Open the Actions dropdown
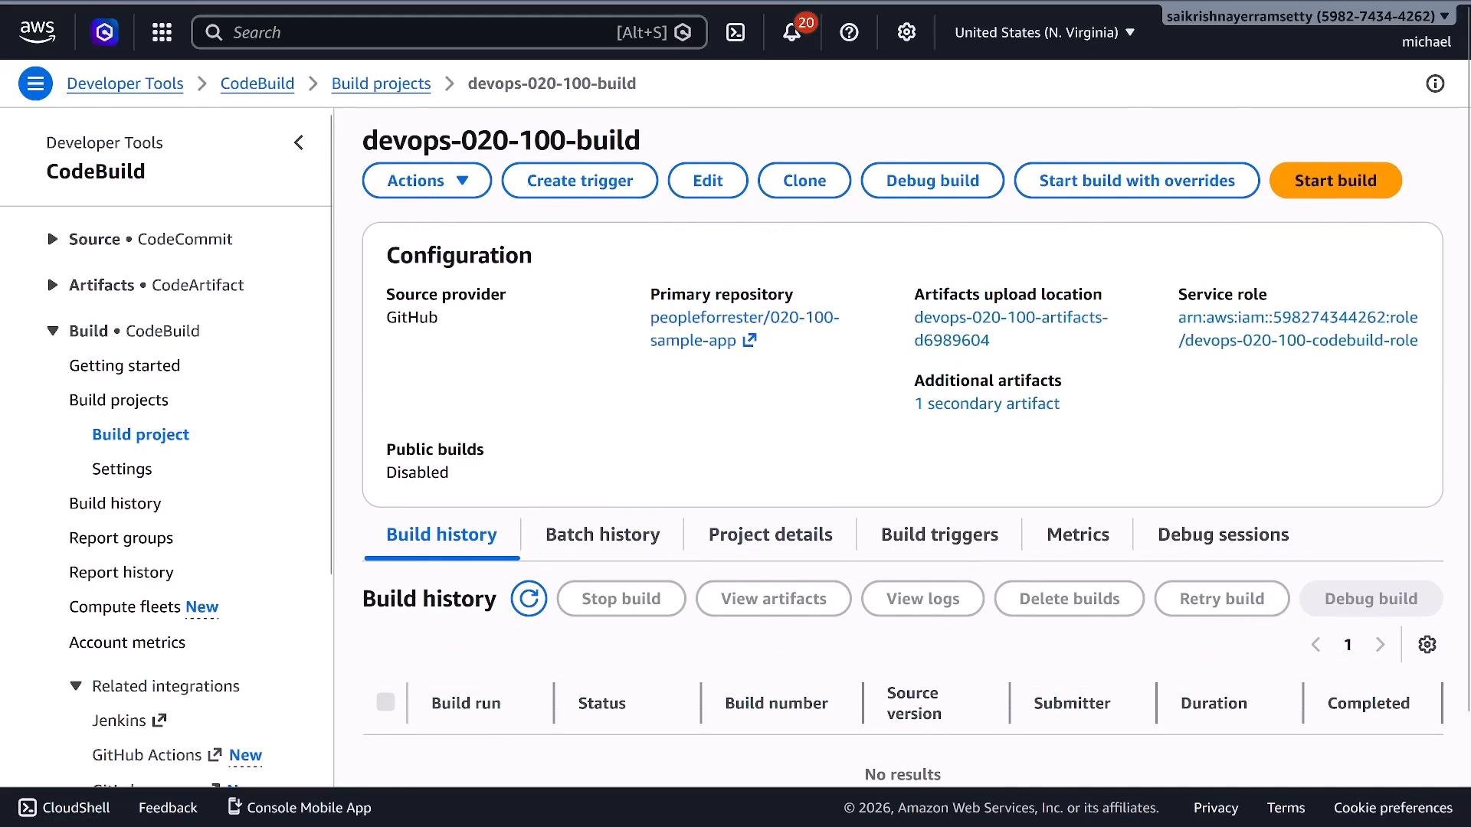This screenshot has height=827, width=1471. [x=427, y=181]
